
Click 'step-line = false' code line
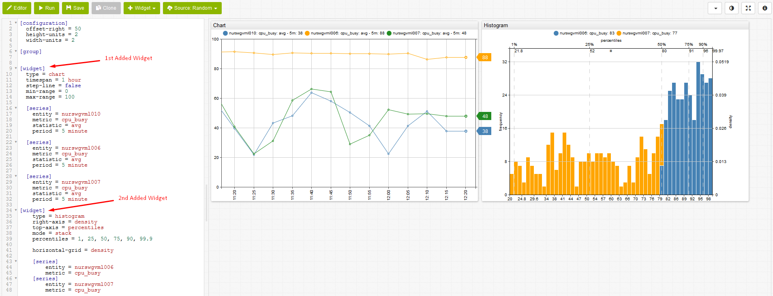[x=54, y=86]
